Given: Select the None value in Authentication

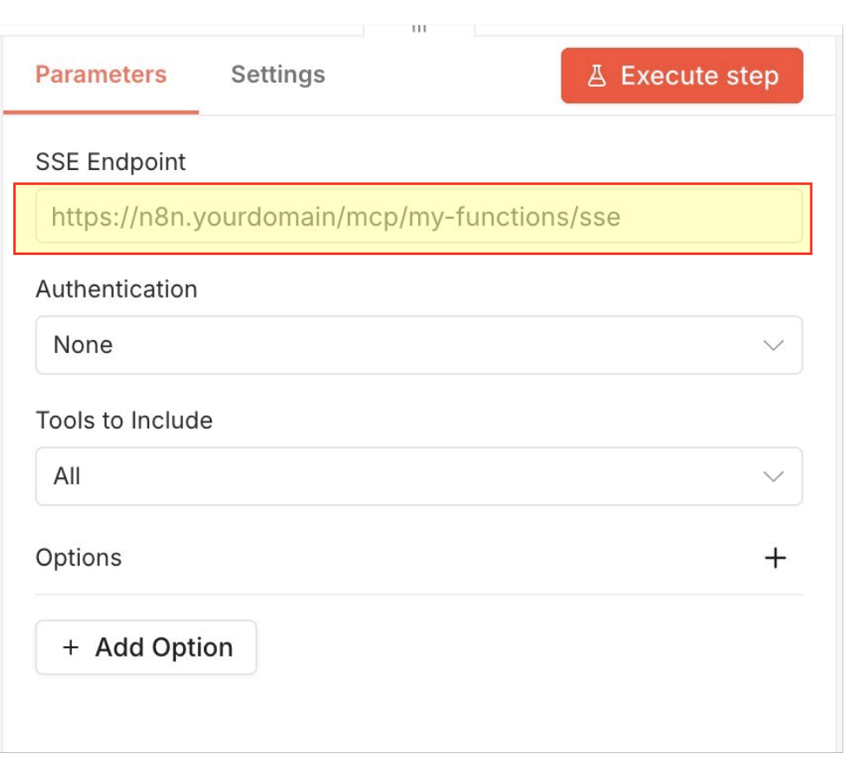Looking at the screenshot, I should (x=83, y=345).
